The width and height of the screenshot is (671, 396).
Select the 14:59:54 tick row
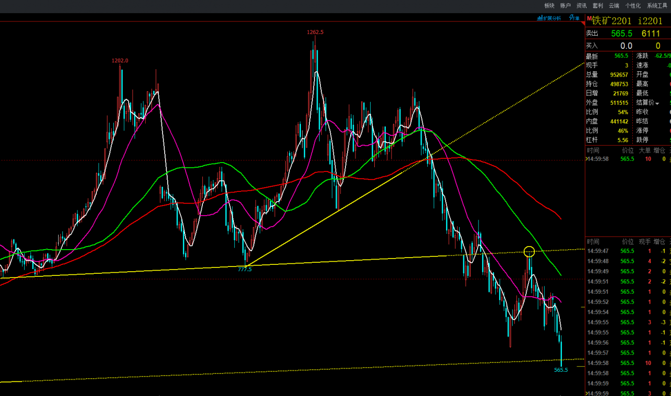pos(628,312)
